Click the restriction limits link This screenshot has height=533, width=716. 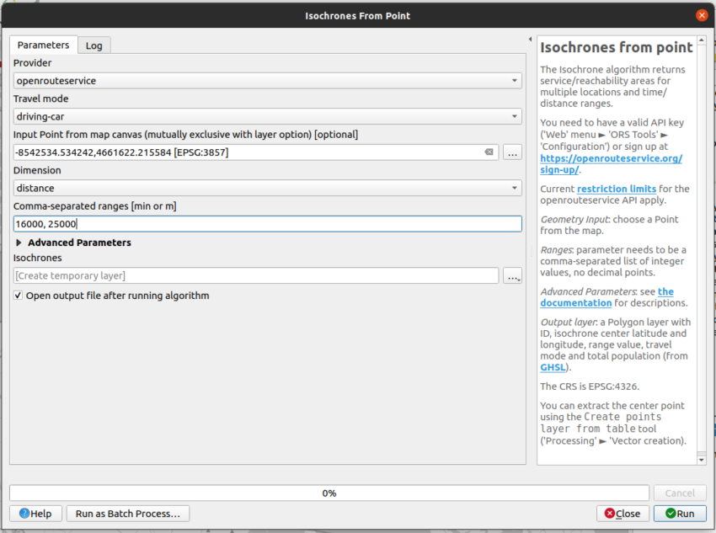[x=614, y=189]
